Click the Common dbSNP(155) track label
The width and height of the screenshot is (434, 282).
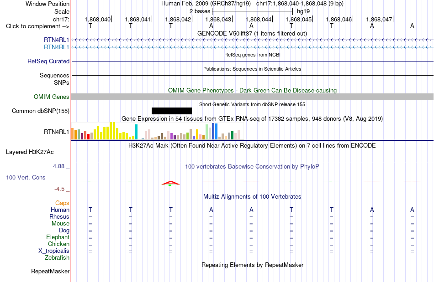[x=41, y=111]
